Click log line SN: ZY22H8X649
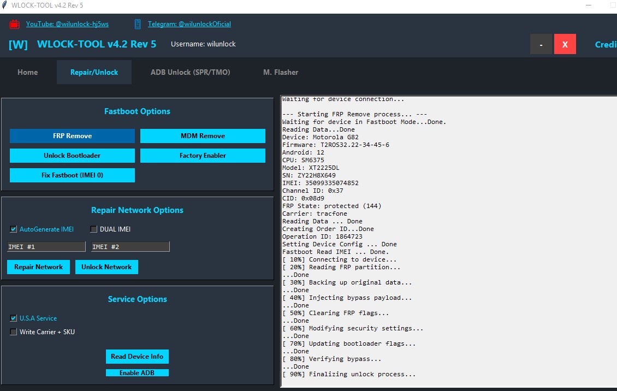This screenshot has width=617, height=391. (309, 175)
